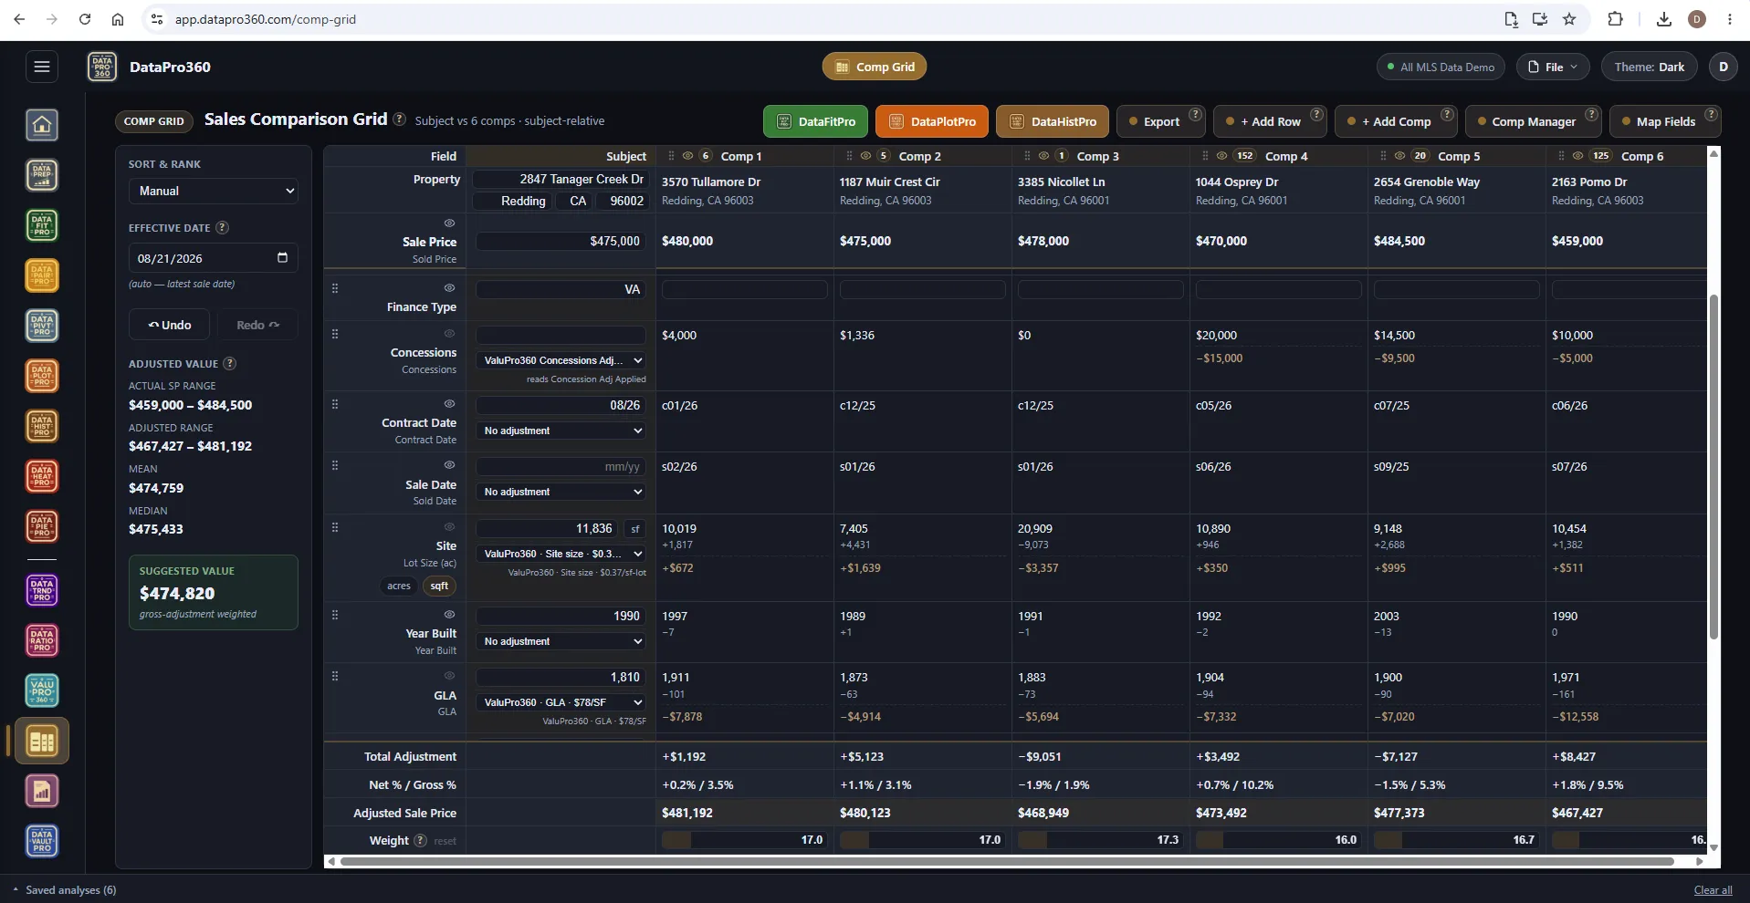1750x903 pixels.
Task: Click the Comp Grid header pill
Action: pos(875,67)
